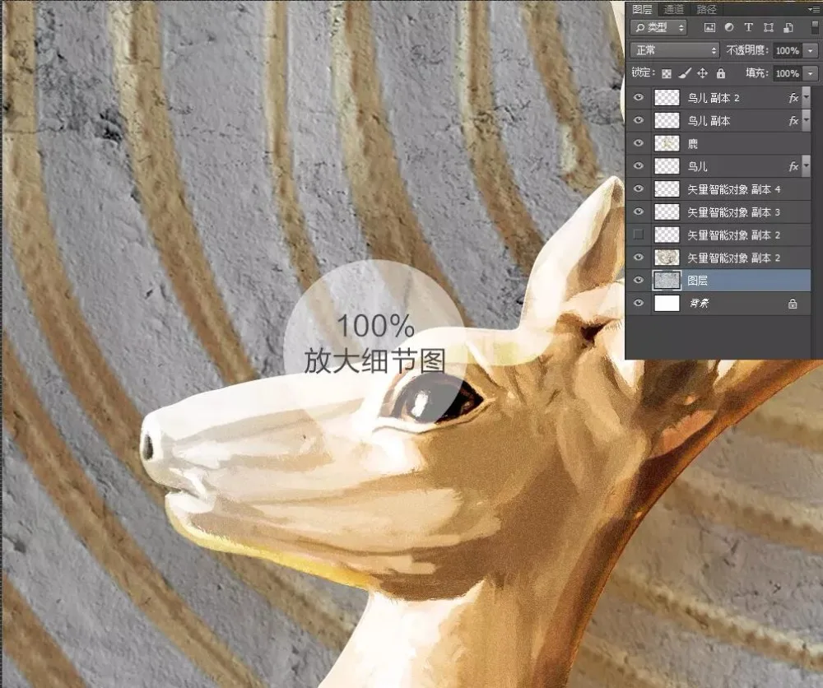Switch to the 路径 tab
This screenshot has height=688, width=823.
tap(706, 9)
